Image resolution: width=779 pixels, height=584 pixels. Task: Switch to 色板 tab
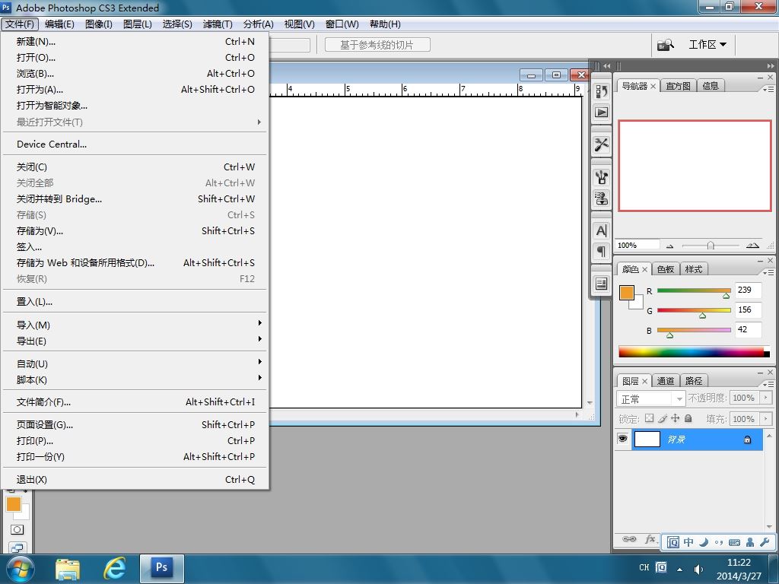(x=665, y=269)
